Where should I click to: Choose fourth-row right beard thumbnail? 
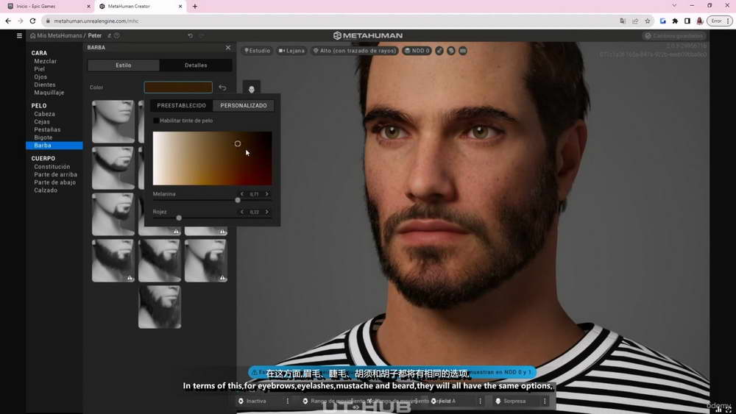[x=205, y=261]
